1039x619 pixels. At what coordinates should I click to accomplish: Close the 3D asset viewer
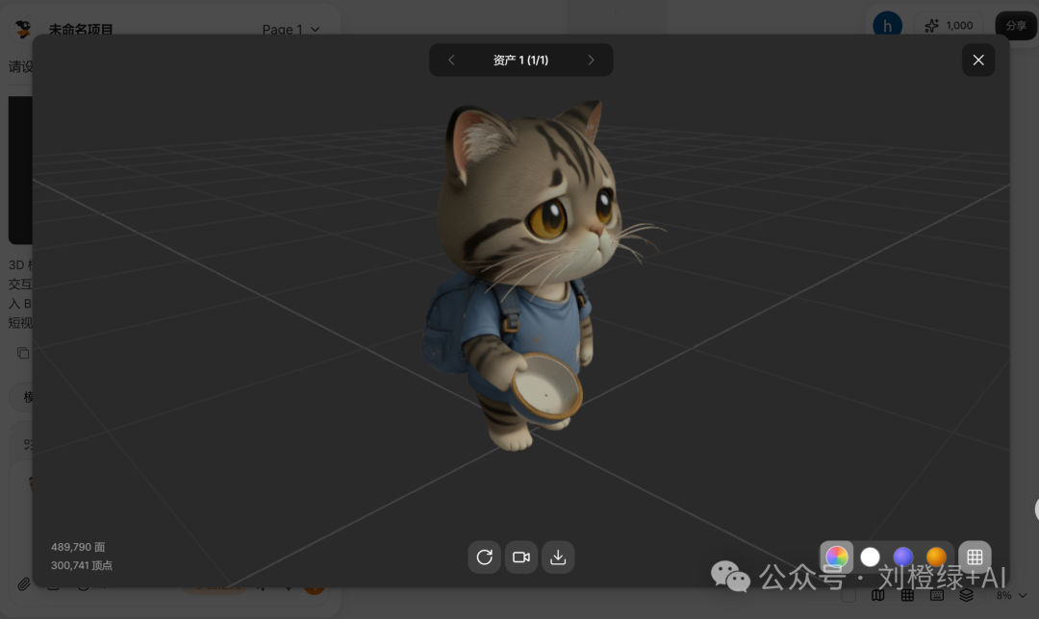pyautogui.click(x=978, y=61)
